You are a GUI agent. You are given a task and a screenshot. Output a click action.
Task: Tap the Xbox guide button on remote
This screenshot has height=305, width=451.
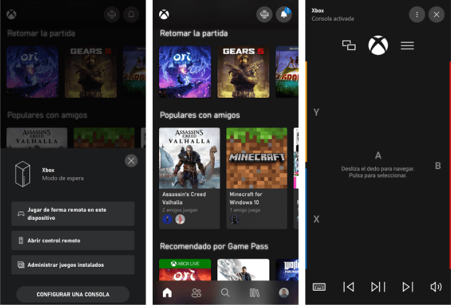(378, 45)
